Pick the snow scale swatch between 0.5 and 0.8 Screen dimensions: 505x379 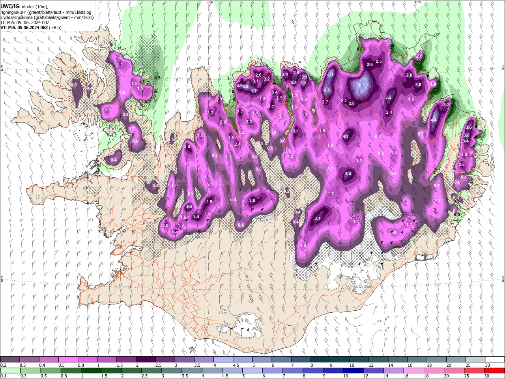(x=68, y=360)
